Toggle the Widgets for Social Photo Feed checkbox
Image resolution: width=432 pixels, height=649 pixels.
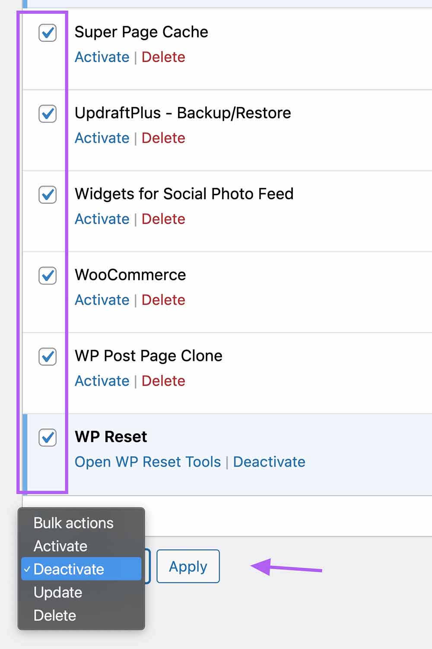tap(48, 195)
